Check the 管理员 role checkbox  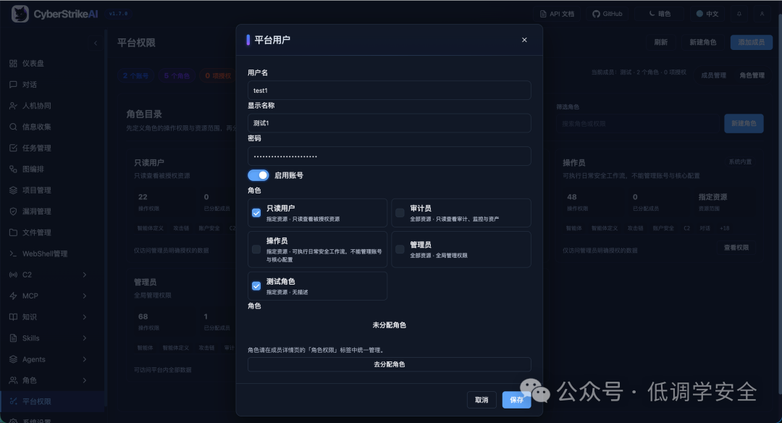[400, 249]
